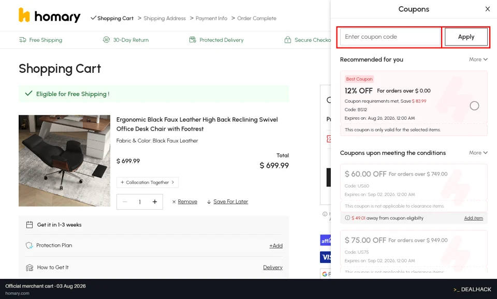Click the Add item link for US60 coupon
The height and width of the screenshot is (299, 497).
point(473,218)
